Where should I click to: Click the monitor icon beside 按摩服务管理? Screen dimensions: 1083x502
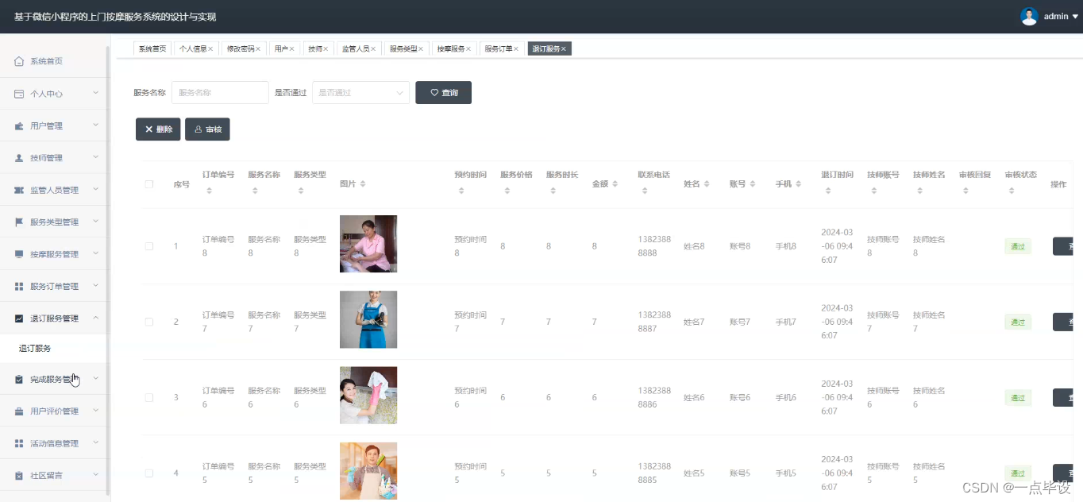19,254
